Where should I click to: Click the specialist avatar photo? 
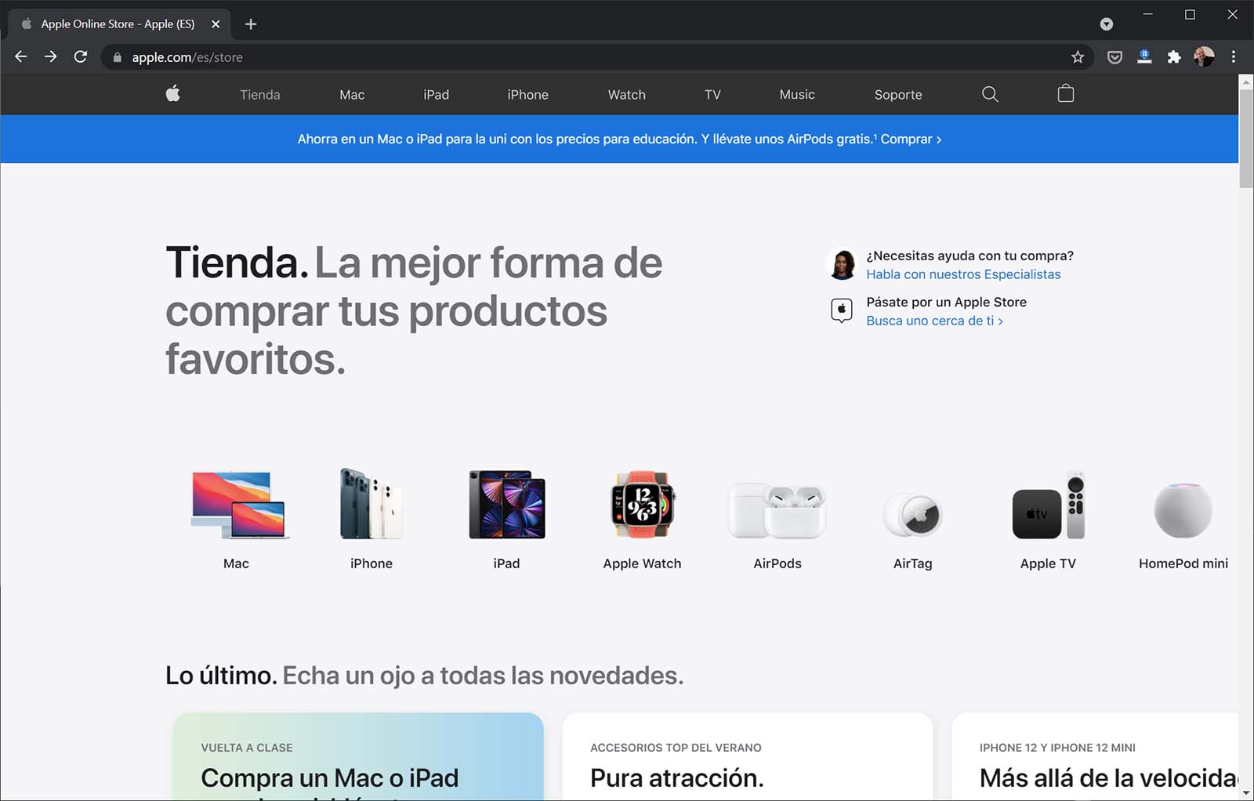[843, 264]
